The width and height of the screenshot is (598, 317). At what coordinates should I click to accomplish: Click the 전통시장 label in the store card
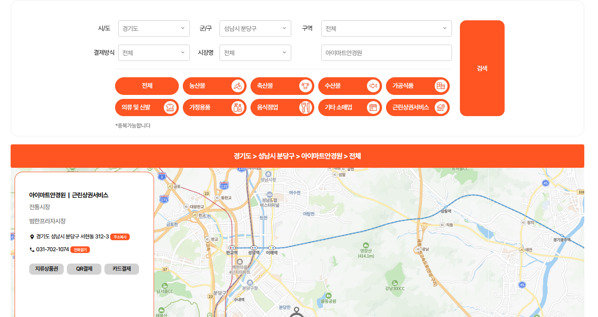coord(40,207)
